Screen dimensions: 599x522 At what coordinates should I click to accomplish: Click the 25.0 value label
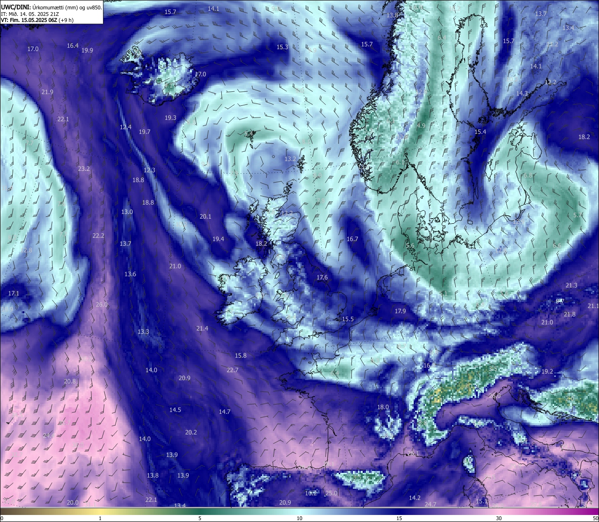click(x=331, y=493)
